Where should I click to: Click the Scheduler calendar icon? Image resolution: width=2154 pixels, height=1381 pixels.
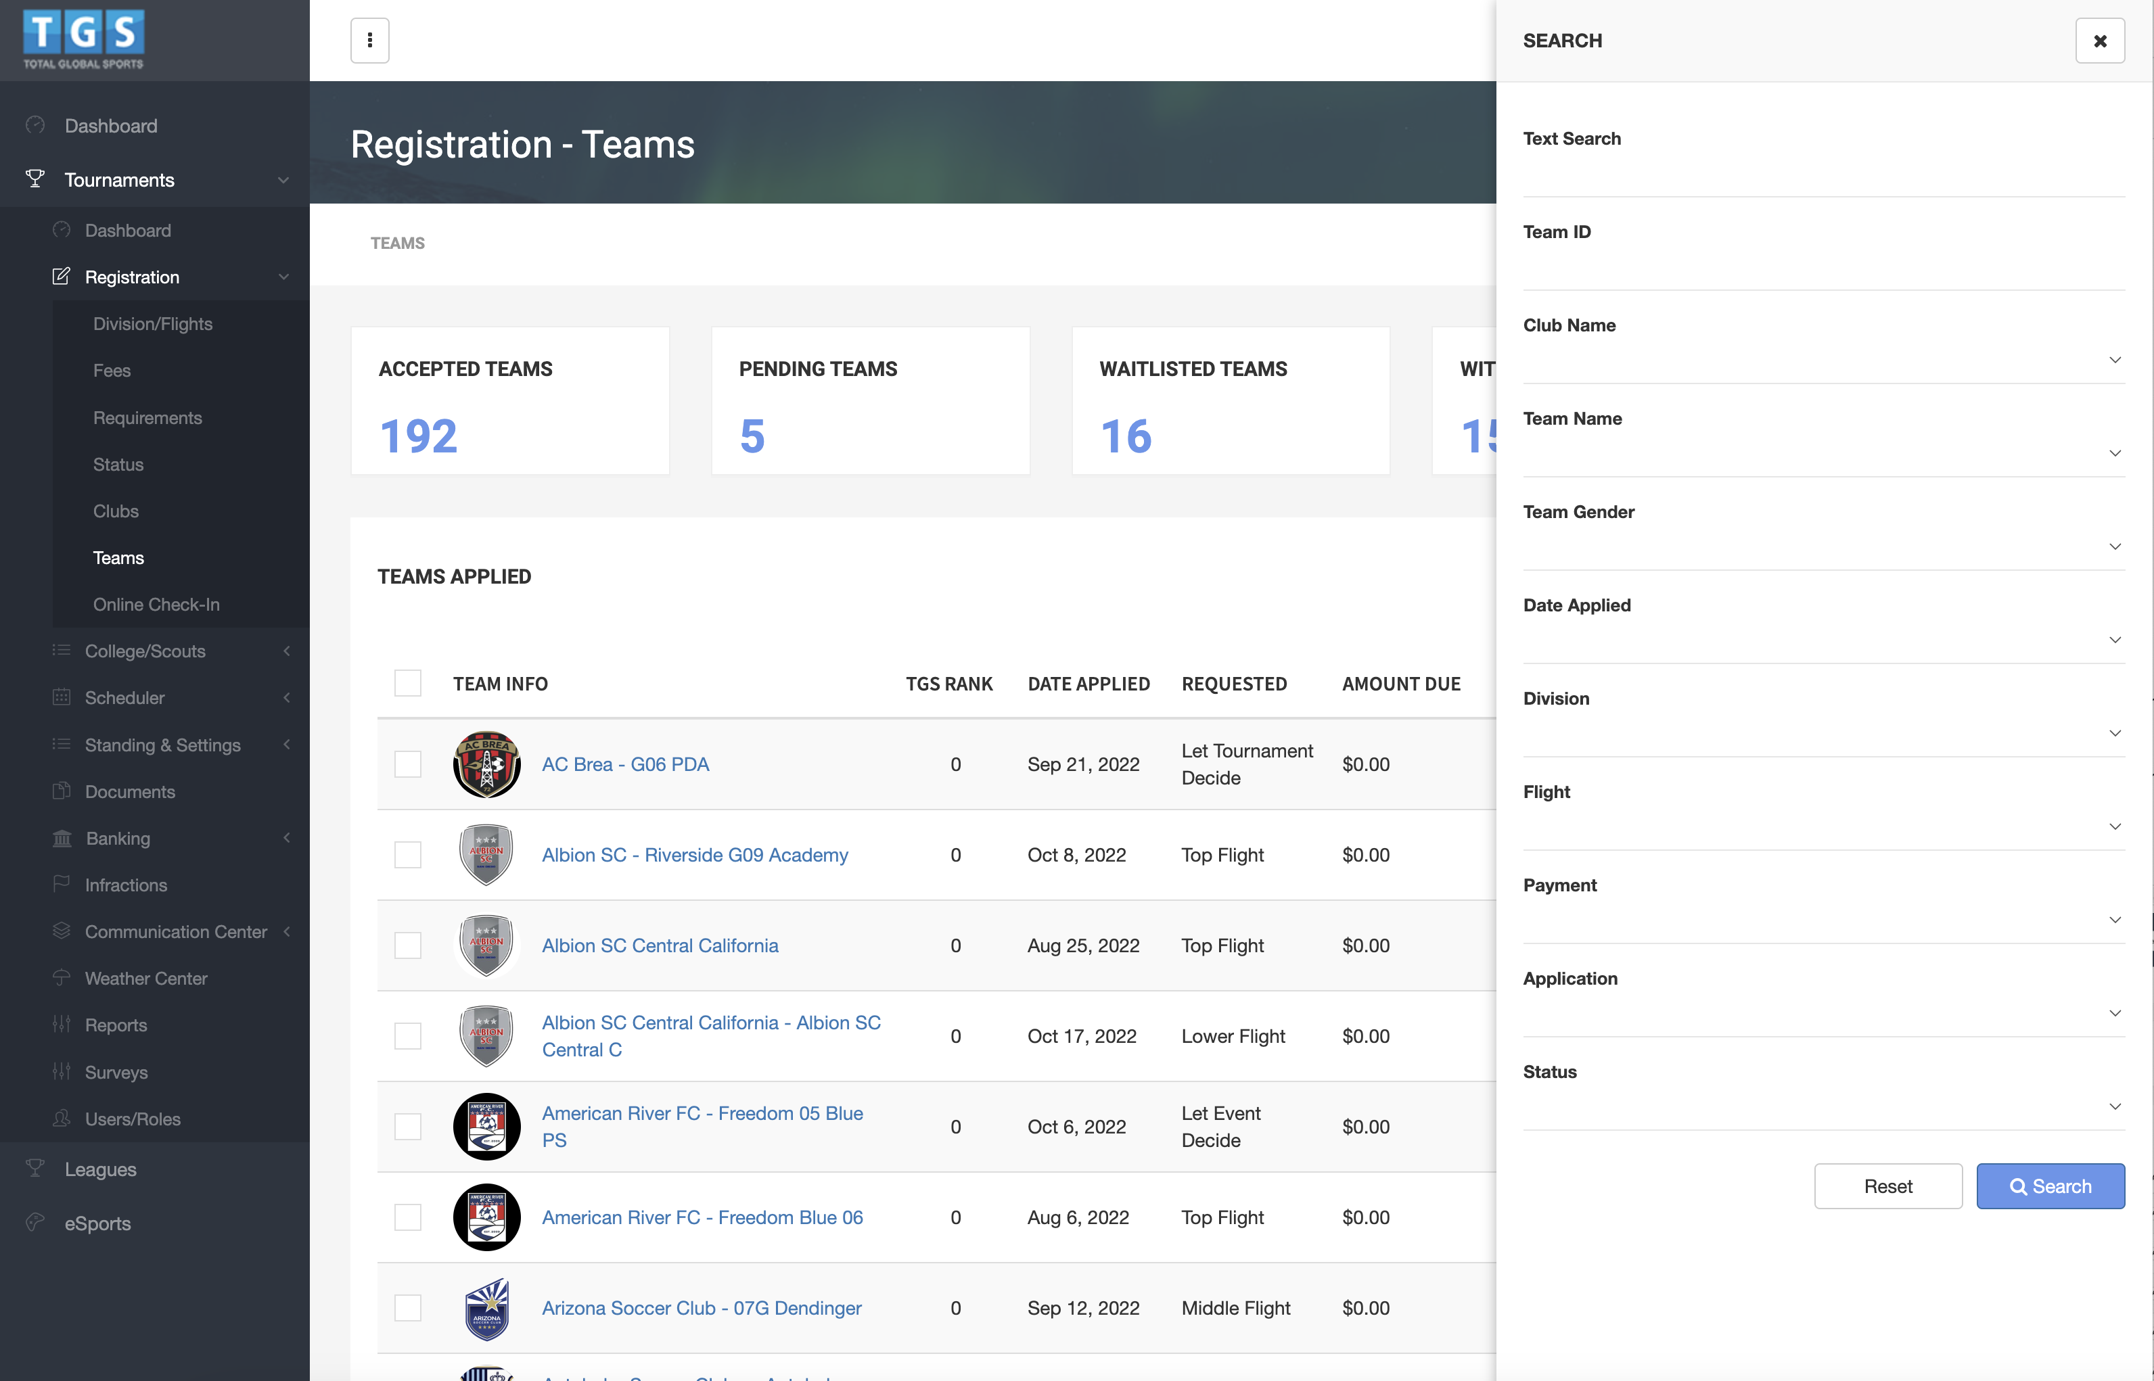point(61,697)
